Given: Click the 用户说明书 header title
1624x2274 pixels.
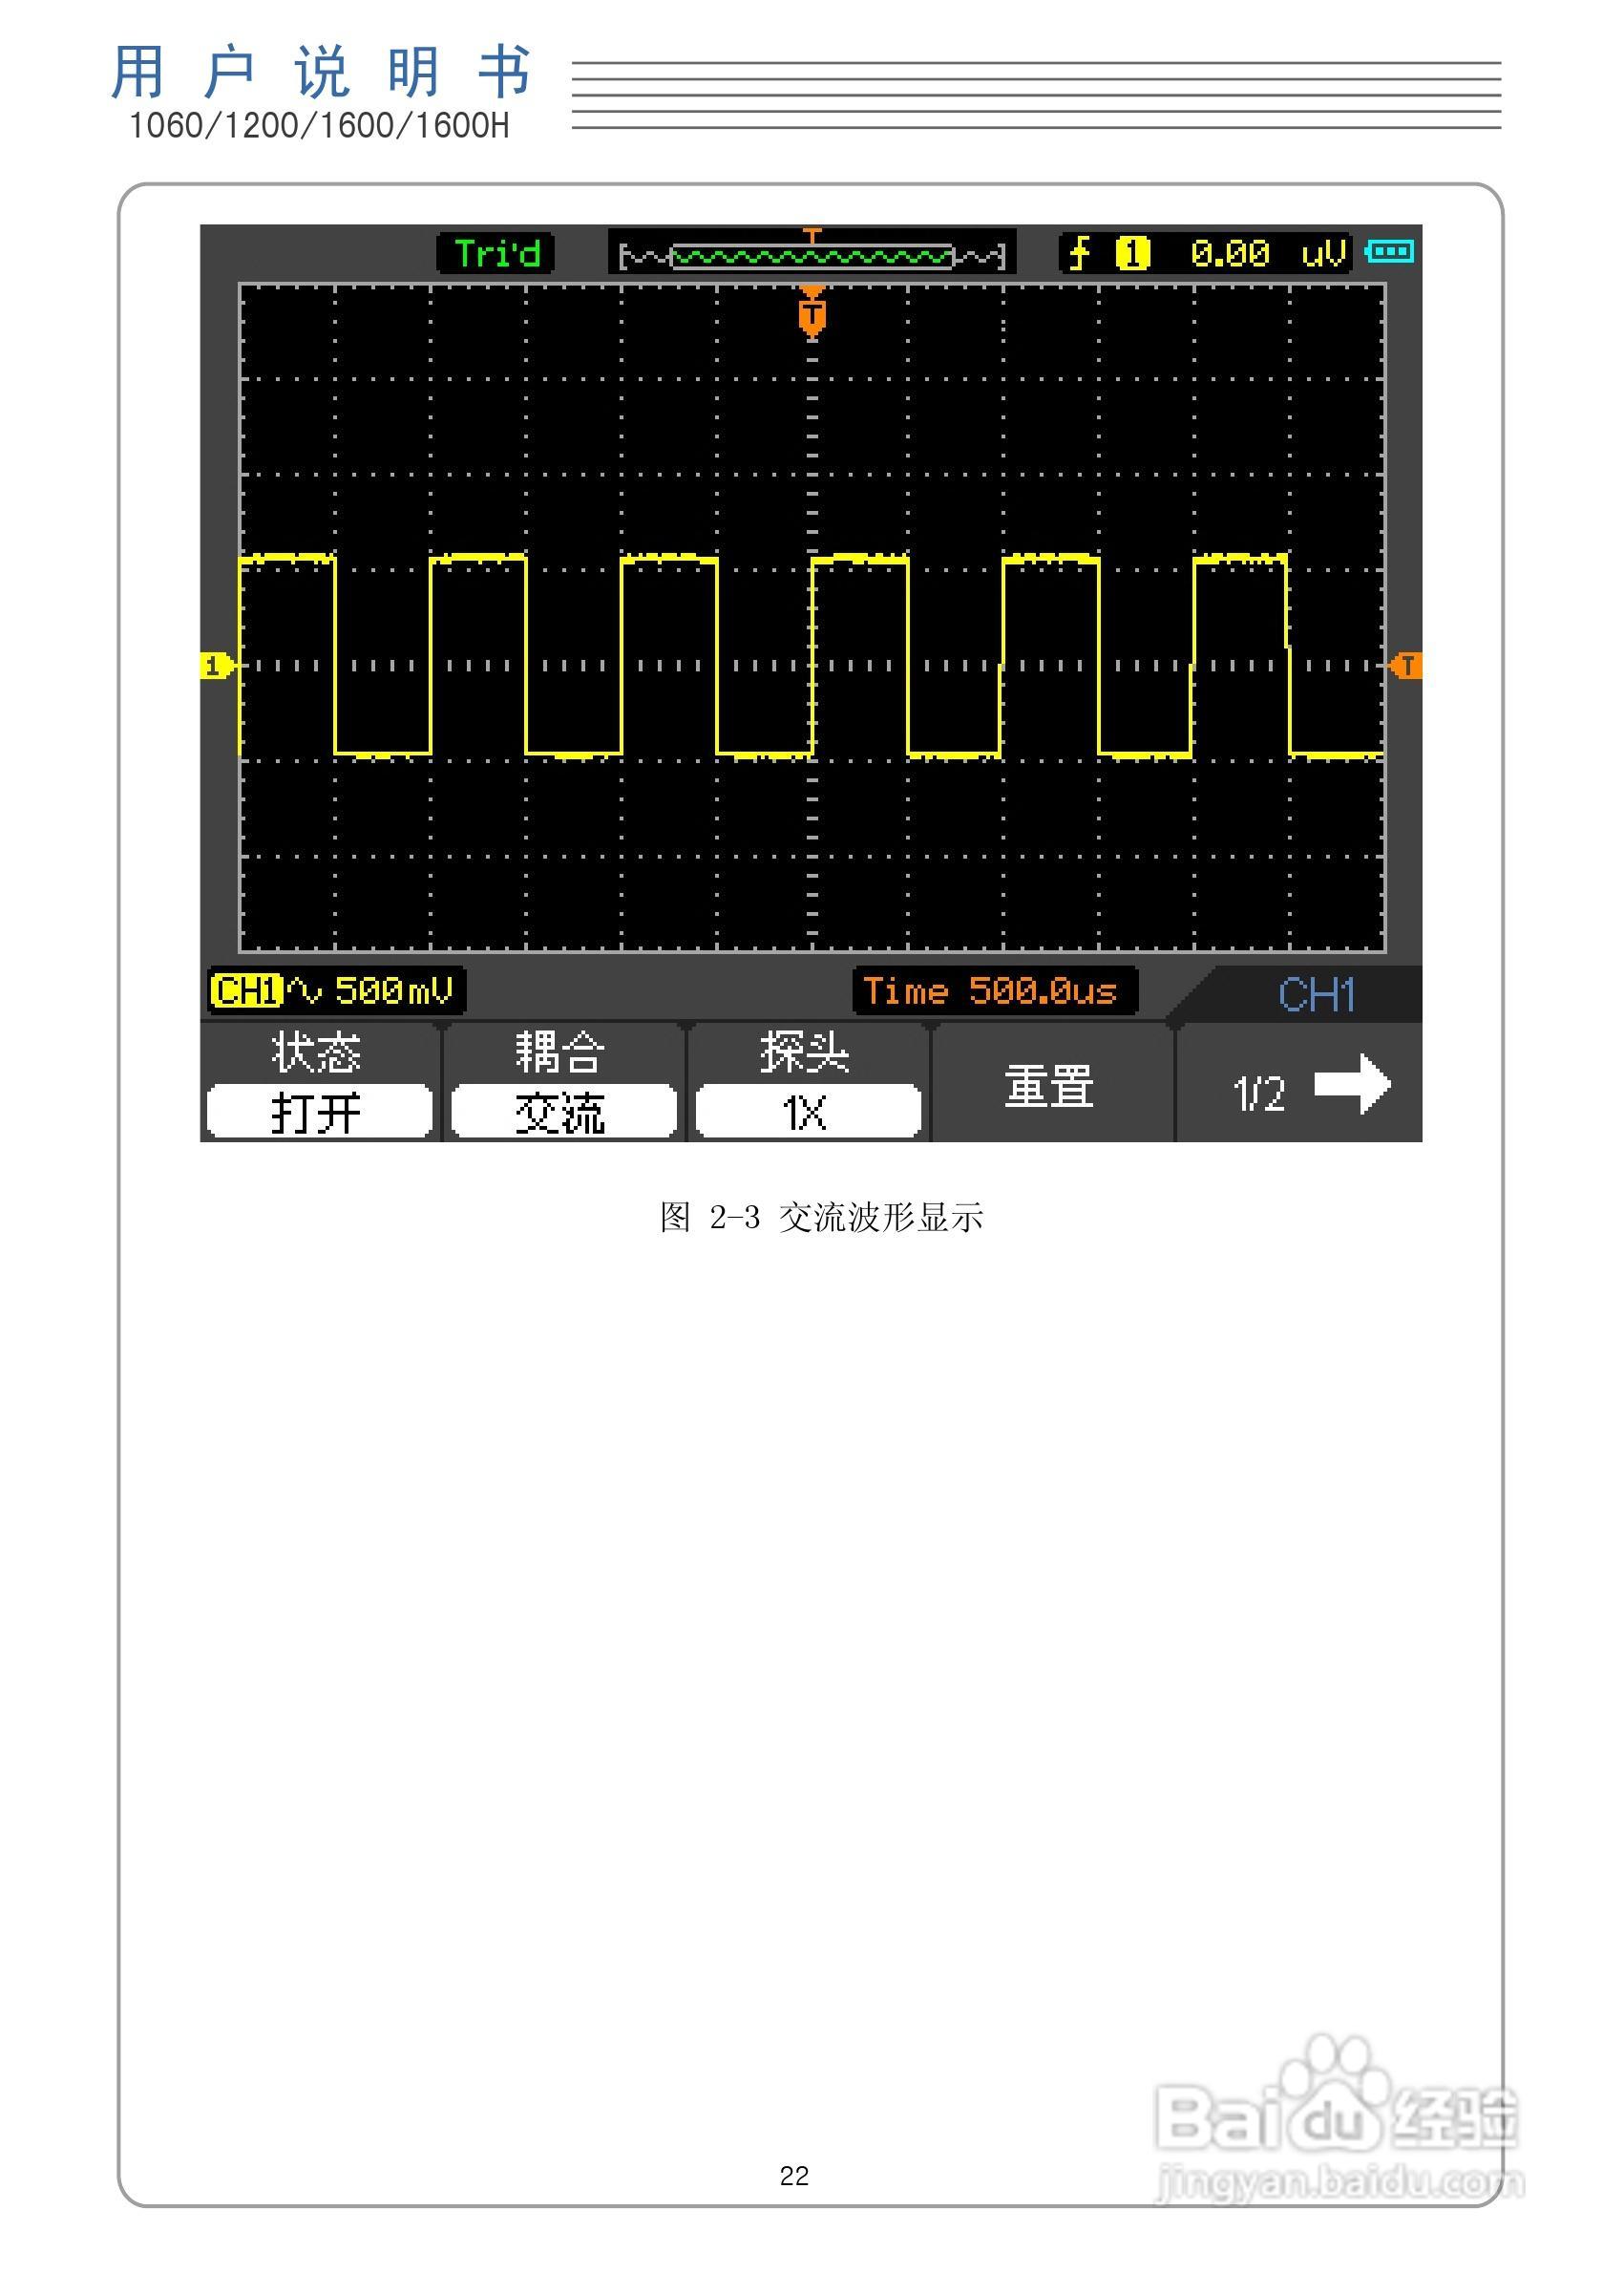Looking at the screenshot, I should [x=320, y=72].
